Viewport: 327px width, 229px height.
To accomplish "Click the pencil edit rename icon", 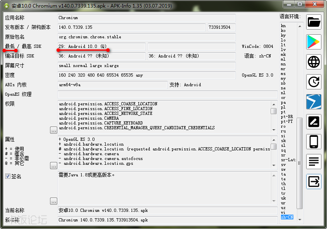I will [314, 122].
